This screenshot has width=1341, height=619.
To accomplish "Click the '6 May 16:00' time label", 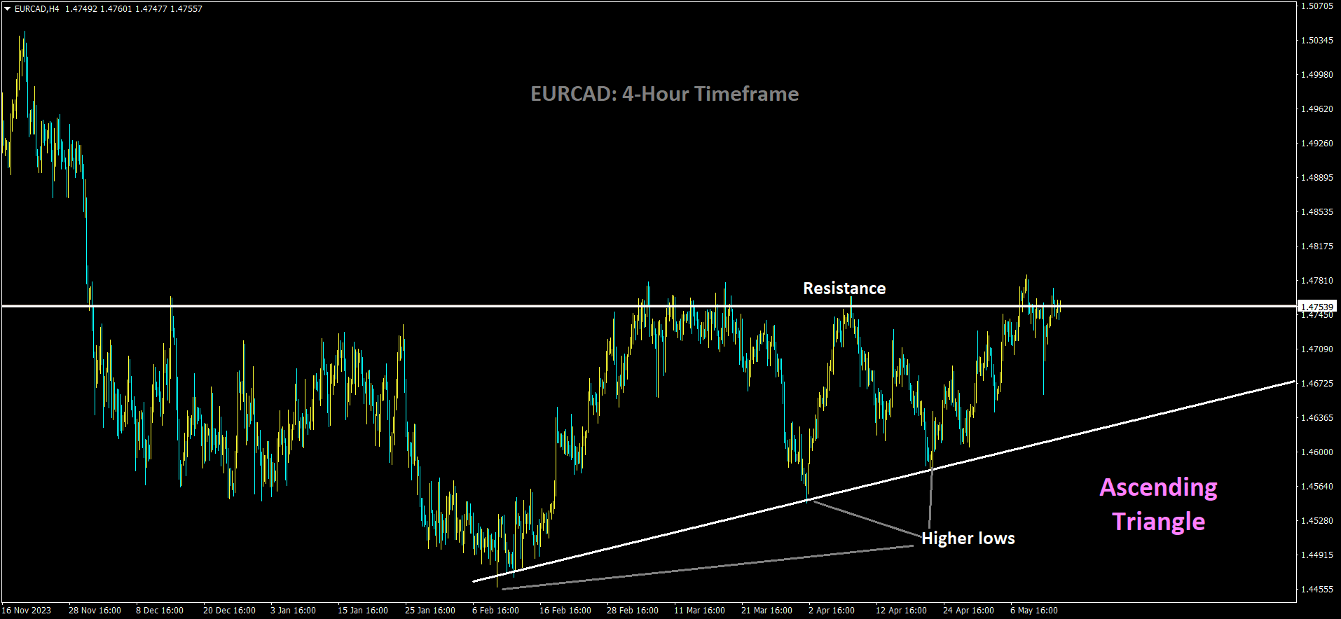I will [1033, 610].
